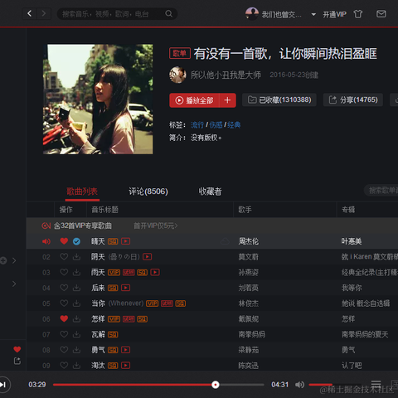Open the mail messages icon
Screen dimensions: 398x398
[x=381, y=14]
